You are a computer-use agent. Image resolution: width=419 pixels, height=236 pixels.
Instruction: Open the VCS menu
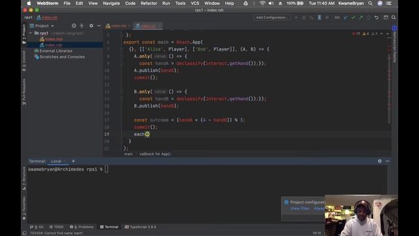tap(195, 3)
